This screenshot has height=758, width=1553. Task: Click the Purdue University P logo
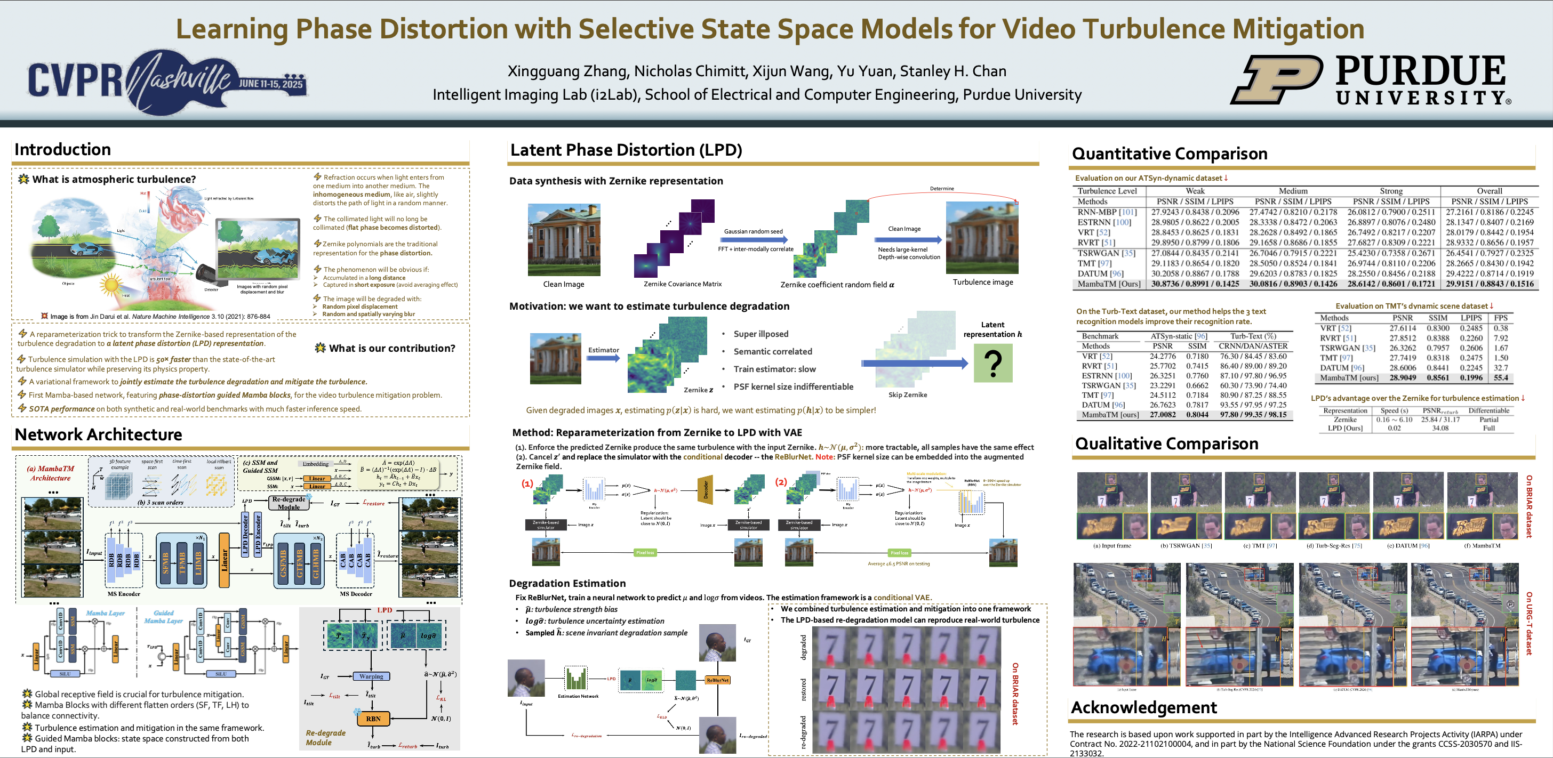[x=1276, y=79]
